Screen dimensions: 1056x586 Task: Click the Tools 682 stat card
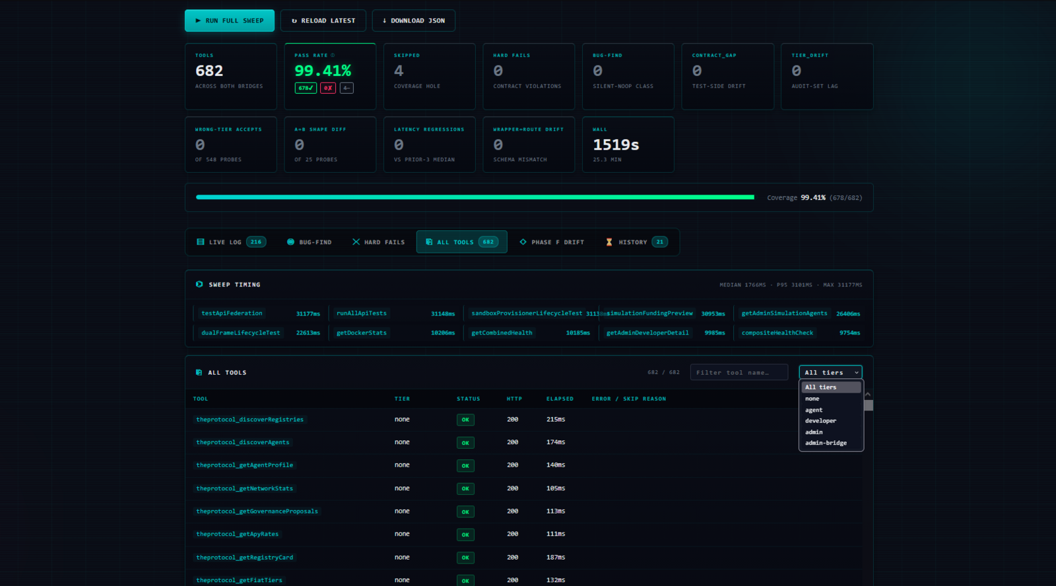(231, 77)
